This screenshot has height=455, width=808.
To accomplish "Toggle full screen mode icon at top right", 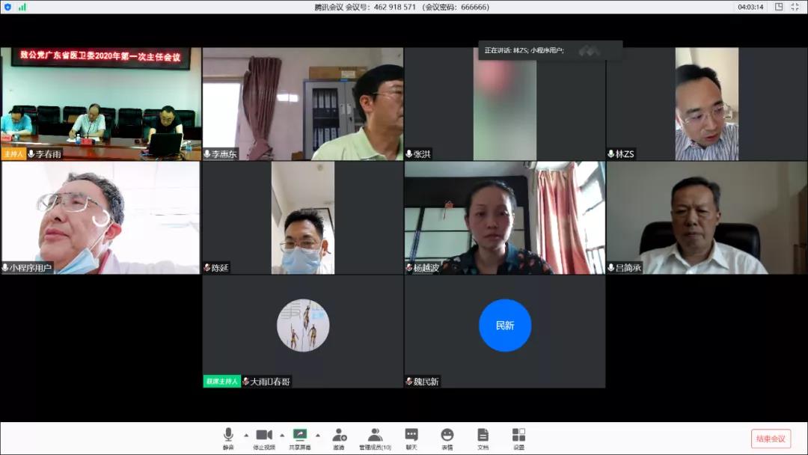I will pos(795,7).
